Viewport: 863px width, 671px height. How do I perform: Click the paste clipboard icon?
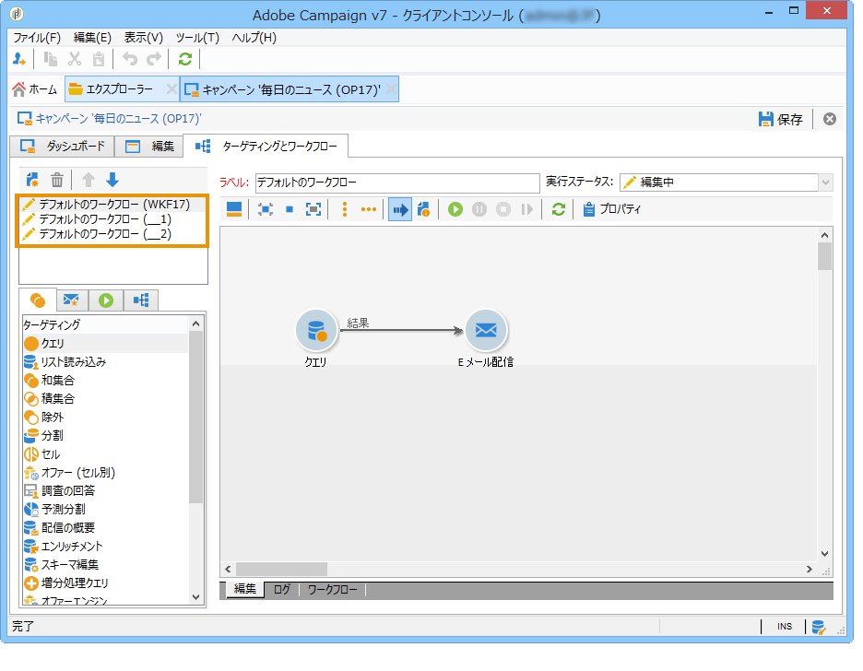pos(99,59)
